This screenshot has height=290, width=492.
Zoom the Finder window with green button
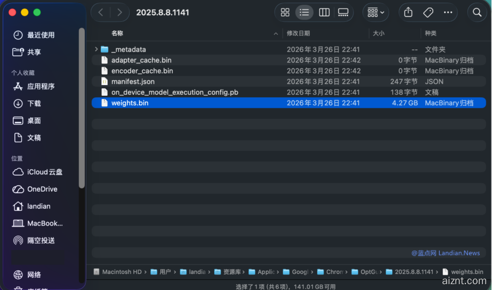37,12
